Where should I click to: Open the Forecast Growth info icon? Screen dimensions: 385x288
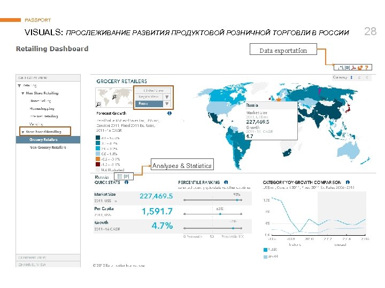pos(170,113)
